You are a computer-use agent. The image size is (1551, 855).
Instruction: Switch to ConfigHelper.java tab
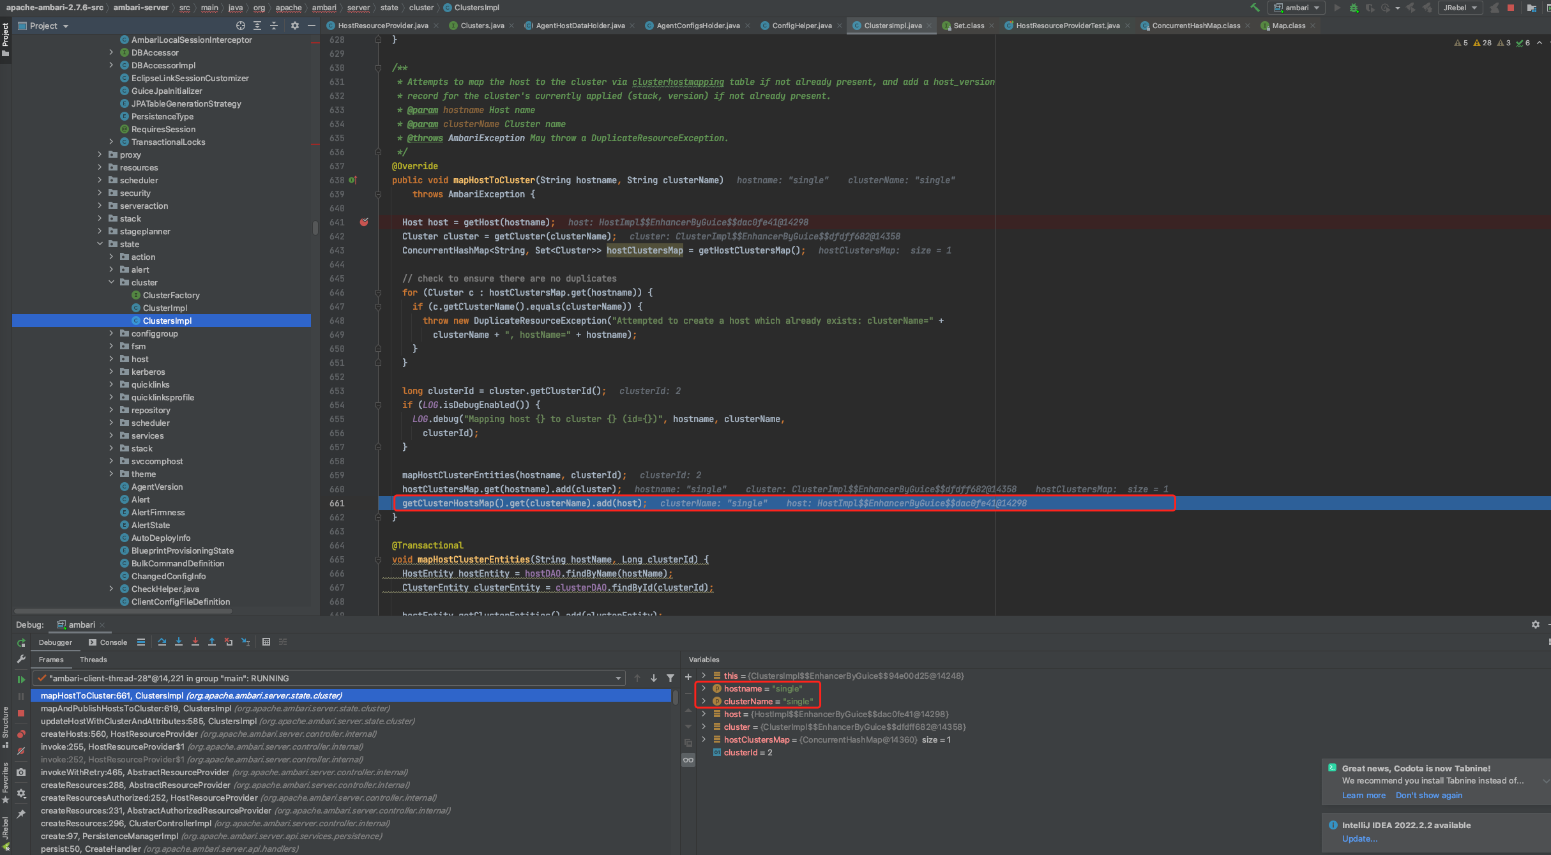[801, 26]
